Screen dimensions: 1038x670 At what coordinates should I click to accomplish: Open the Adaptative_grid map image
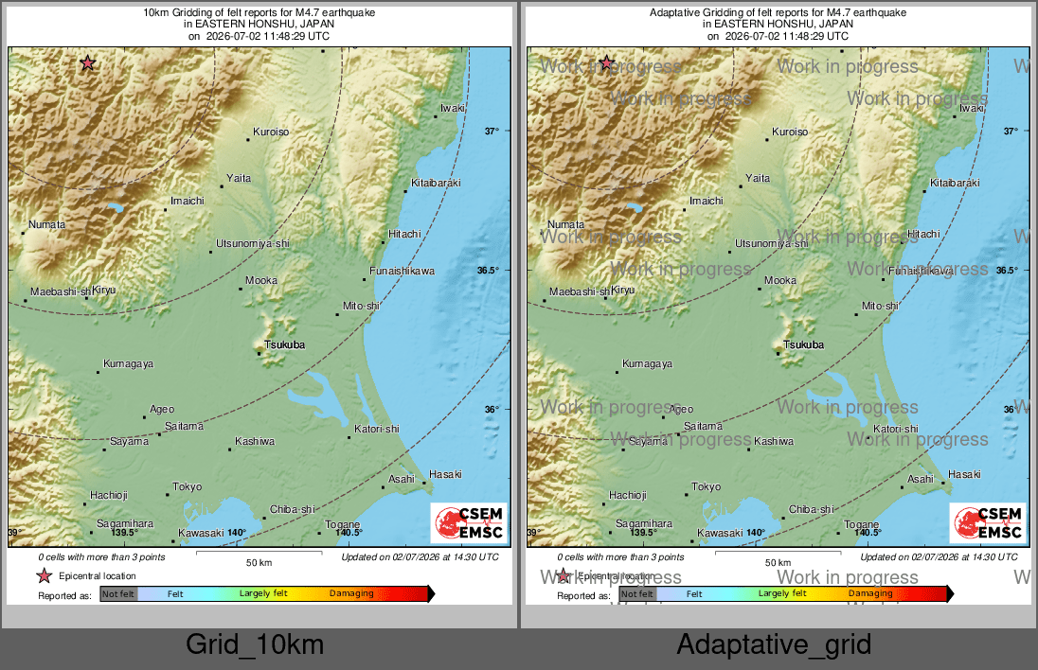coord(778,305)
